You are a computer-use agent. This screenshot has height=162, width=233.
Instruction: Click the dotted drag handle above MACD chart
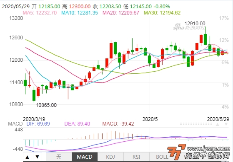(x=196, y=124)
